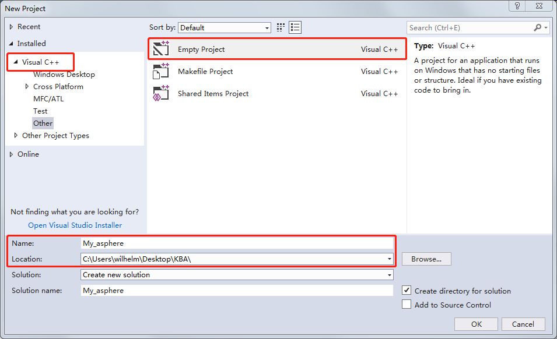Click the search magnifier icon
The image size is (557, 339).
(538, 27)
